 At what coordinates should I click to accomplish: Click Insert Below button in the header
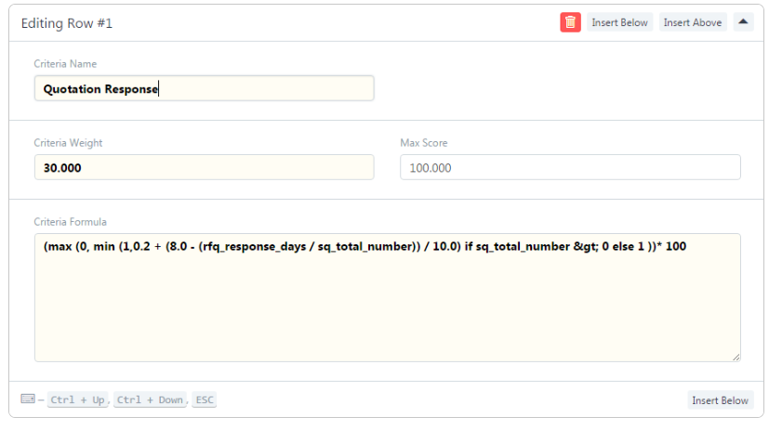tap(619, 22)
